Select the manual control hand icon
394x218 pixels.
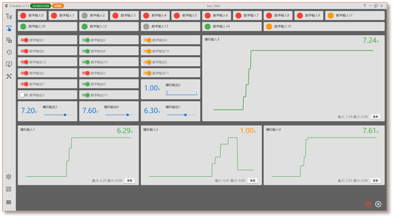coord(9,28)
